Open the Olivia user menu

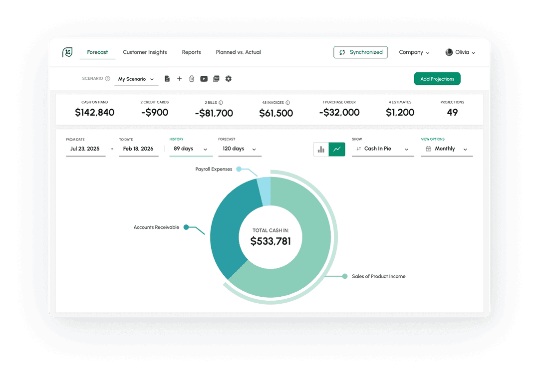point(460,52)
